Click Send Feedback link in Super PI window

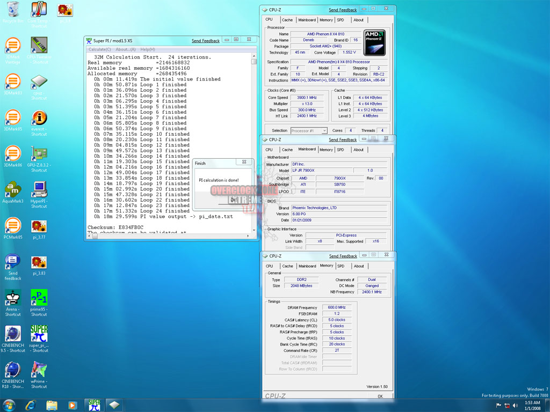coord(206,41)
